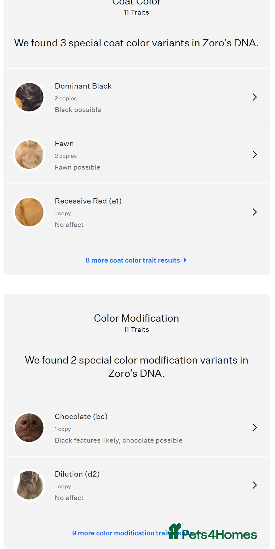The width and height of the screenshot is (275, 549).
Task: Select the Dominant Black trait title
Action: click(83, 86)
